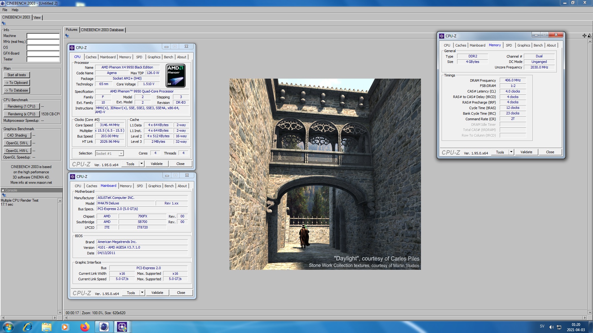
Task: Click the move-arrows icon at picture view corner
Action: 584,36
